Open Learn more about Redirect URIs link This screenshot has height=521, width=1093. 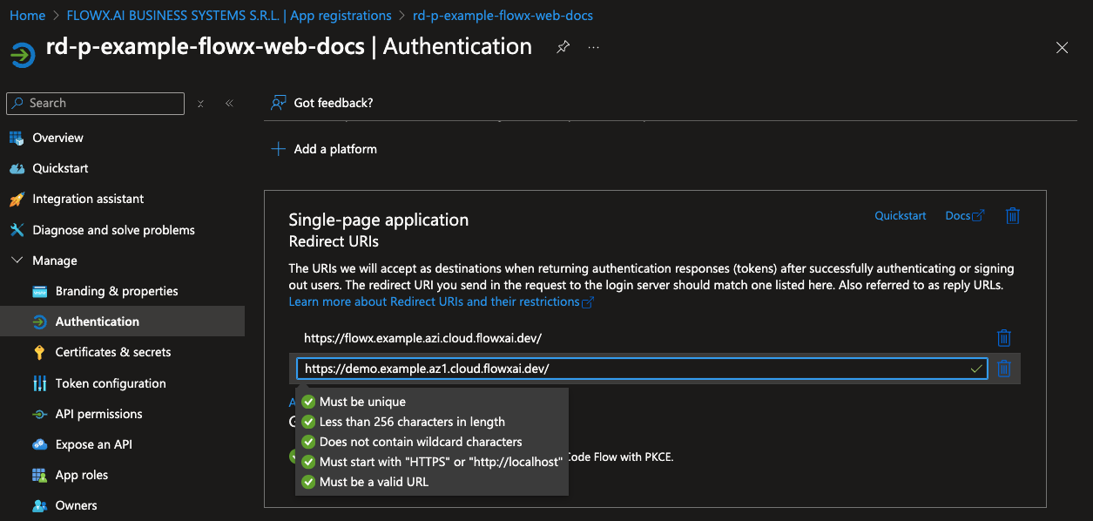tap(441, 301)
